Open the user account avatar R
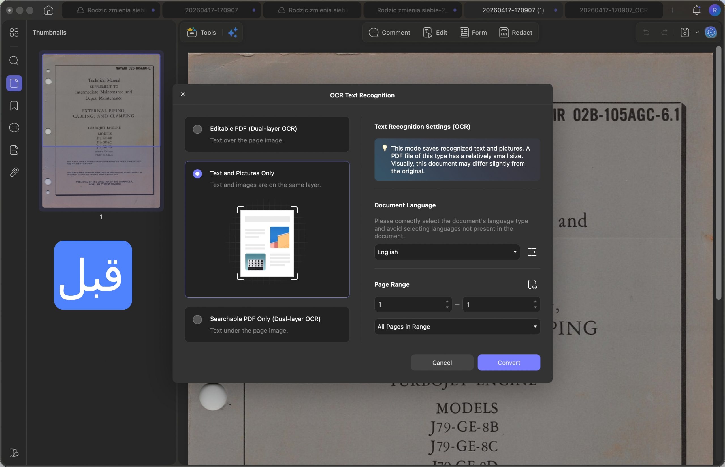 [715, 10]
